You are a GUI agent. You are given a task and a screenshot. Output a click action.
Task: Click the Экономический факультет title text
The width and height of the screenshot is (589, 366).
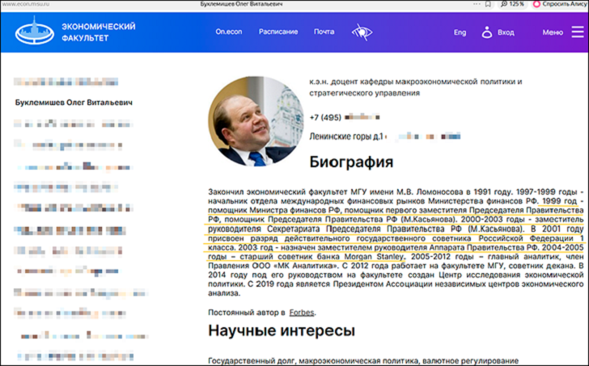(x=99, y=32)
